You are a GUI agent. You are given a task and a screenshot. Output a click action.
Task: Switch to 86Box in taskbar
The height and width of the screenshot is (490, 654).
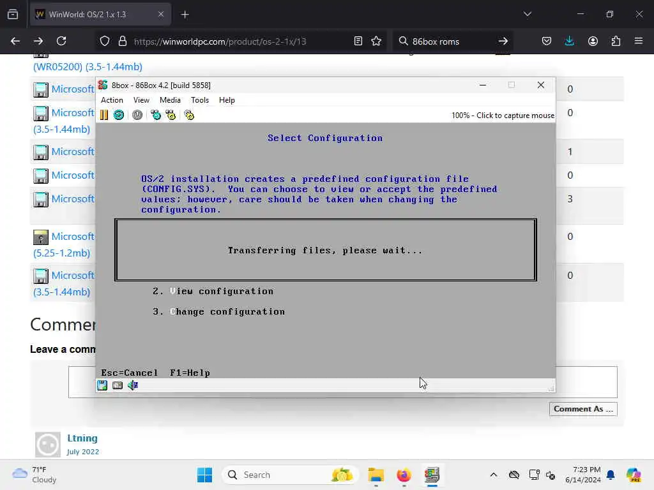coord(432,475)
